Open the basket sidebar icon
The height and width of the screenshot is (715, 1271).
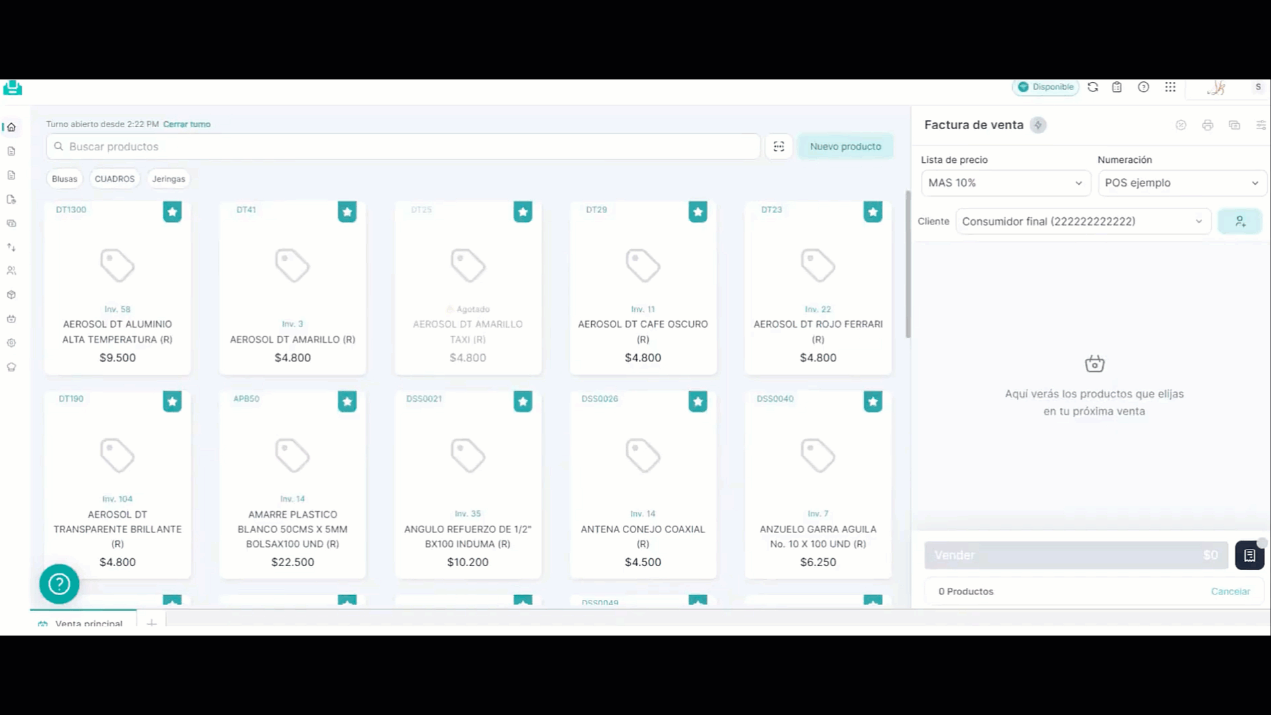click(x=11, y=319)
